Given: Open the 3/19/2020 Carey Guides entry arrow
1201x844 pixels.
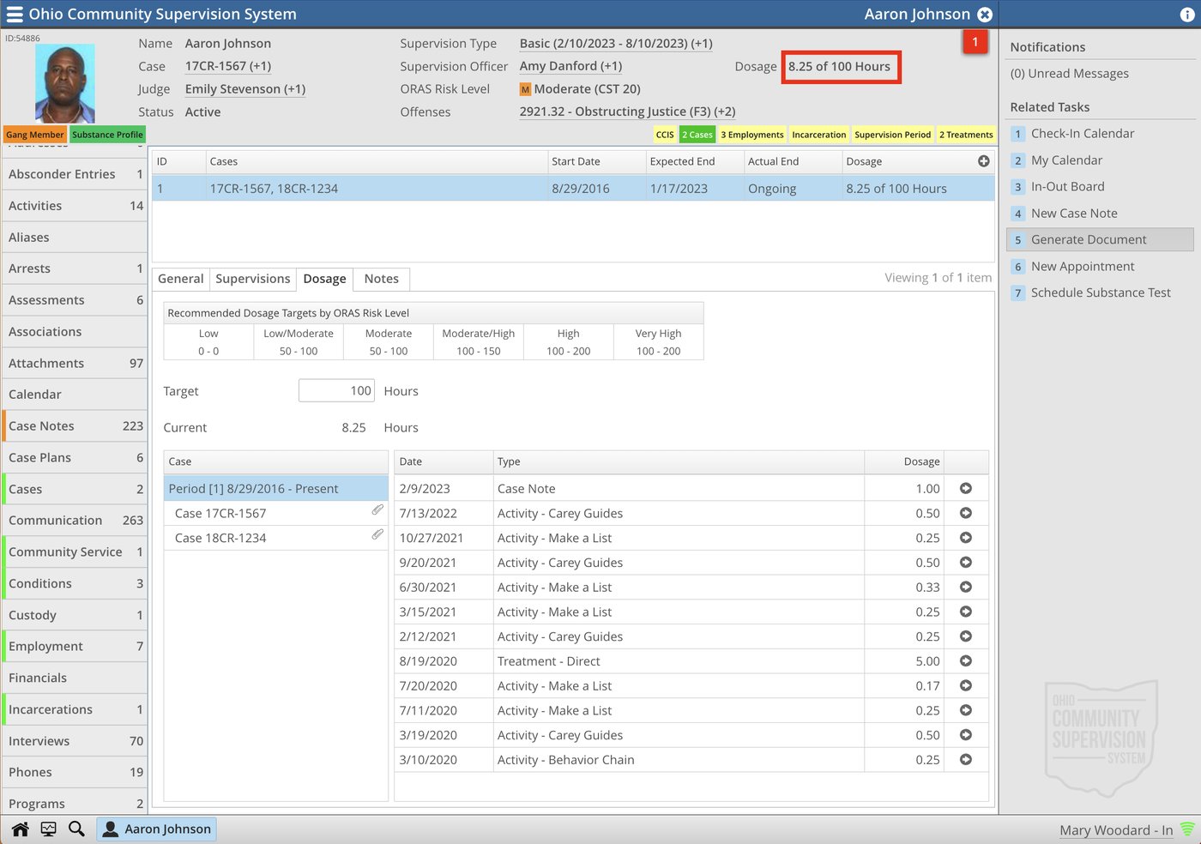Looking at the screenshot, I should (966, 735).
